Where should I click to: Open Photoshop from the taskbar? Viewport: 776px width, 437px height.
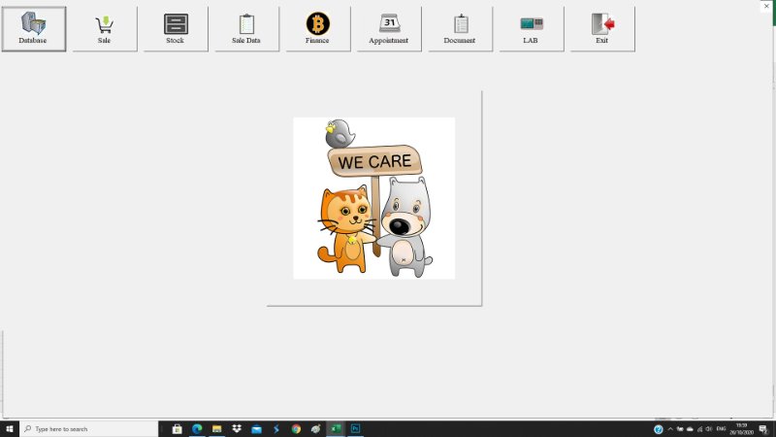[x=356, y=428]
